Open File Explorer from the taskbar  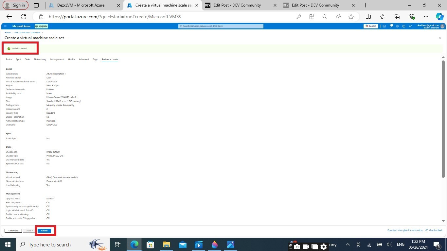click(166, 244)
